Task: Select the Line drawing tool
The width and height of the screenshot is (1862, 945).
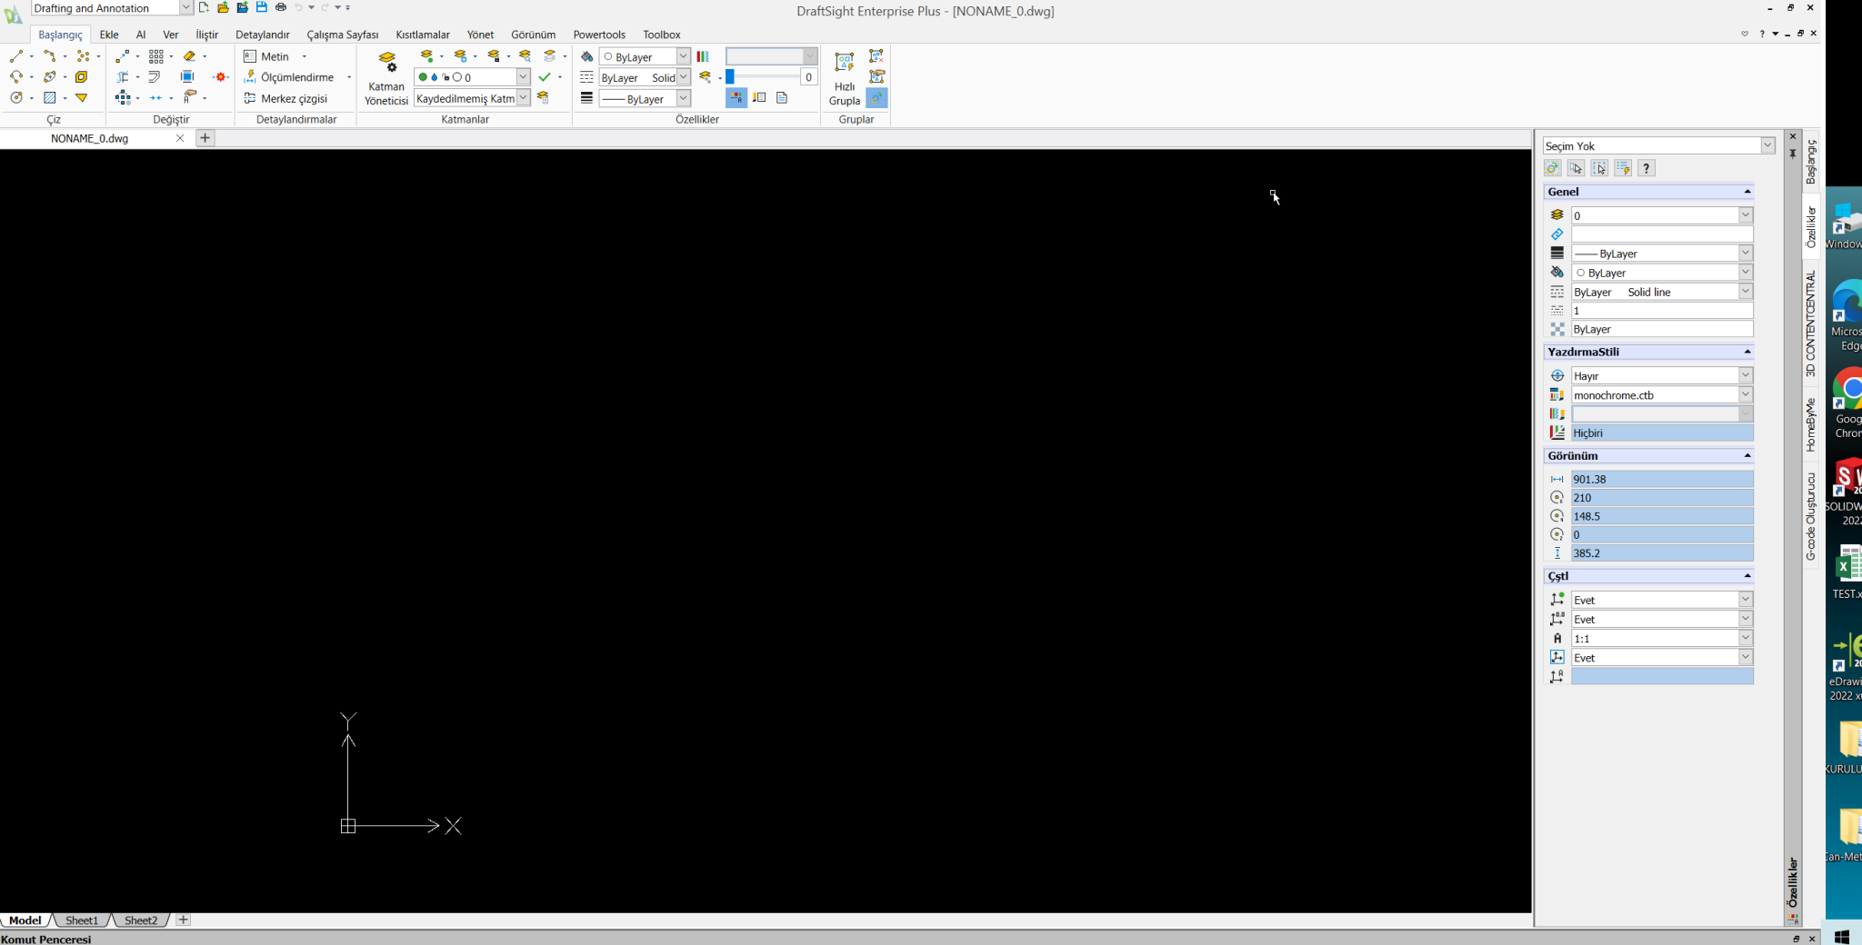Action: coord(15,55)
